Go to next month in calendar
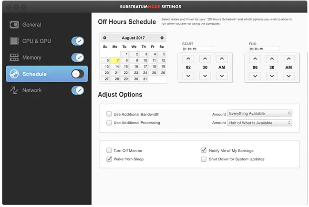Screen dimensions: 309x207 pyautogui.click(x=162, y=38)
